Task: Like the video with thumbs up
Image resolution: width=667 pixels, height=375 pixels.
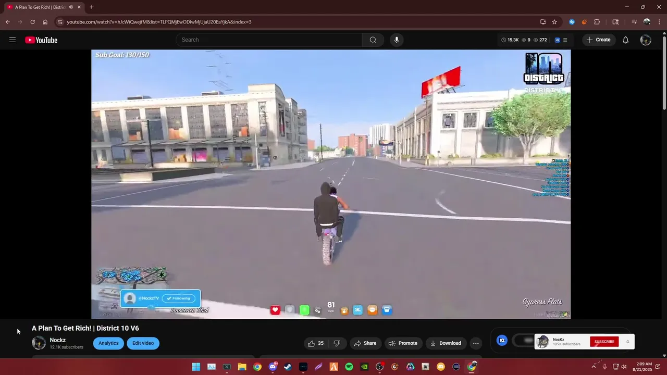Action: coord(316,343)
